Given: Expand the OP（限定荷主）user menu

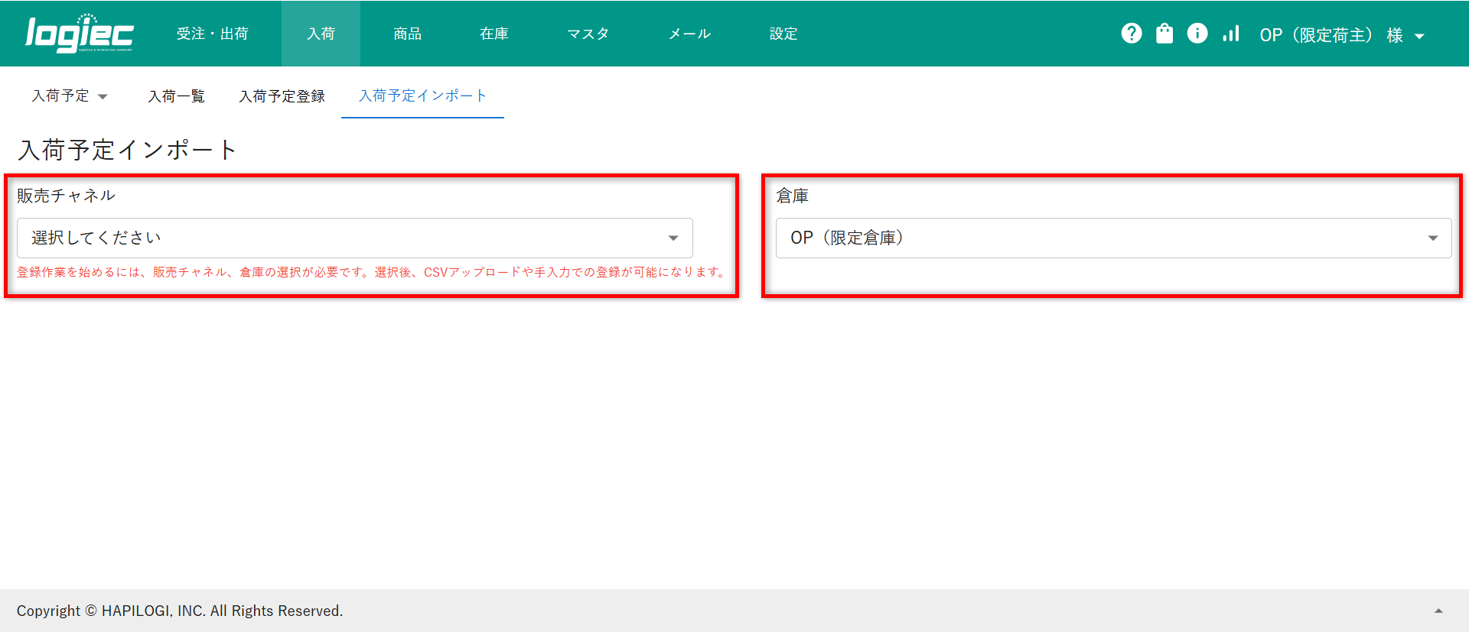Looking at the screenshot, I should pyautogui.click(x=1341, y=35).
